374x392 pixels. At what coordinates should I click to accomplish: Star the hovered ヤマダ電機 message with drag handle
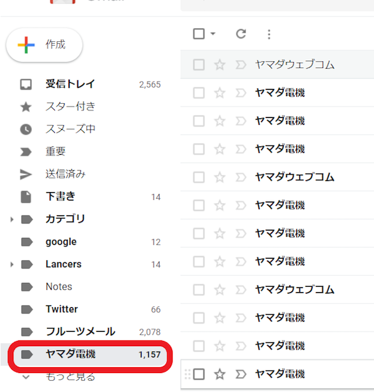coord(219,374)
